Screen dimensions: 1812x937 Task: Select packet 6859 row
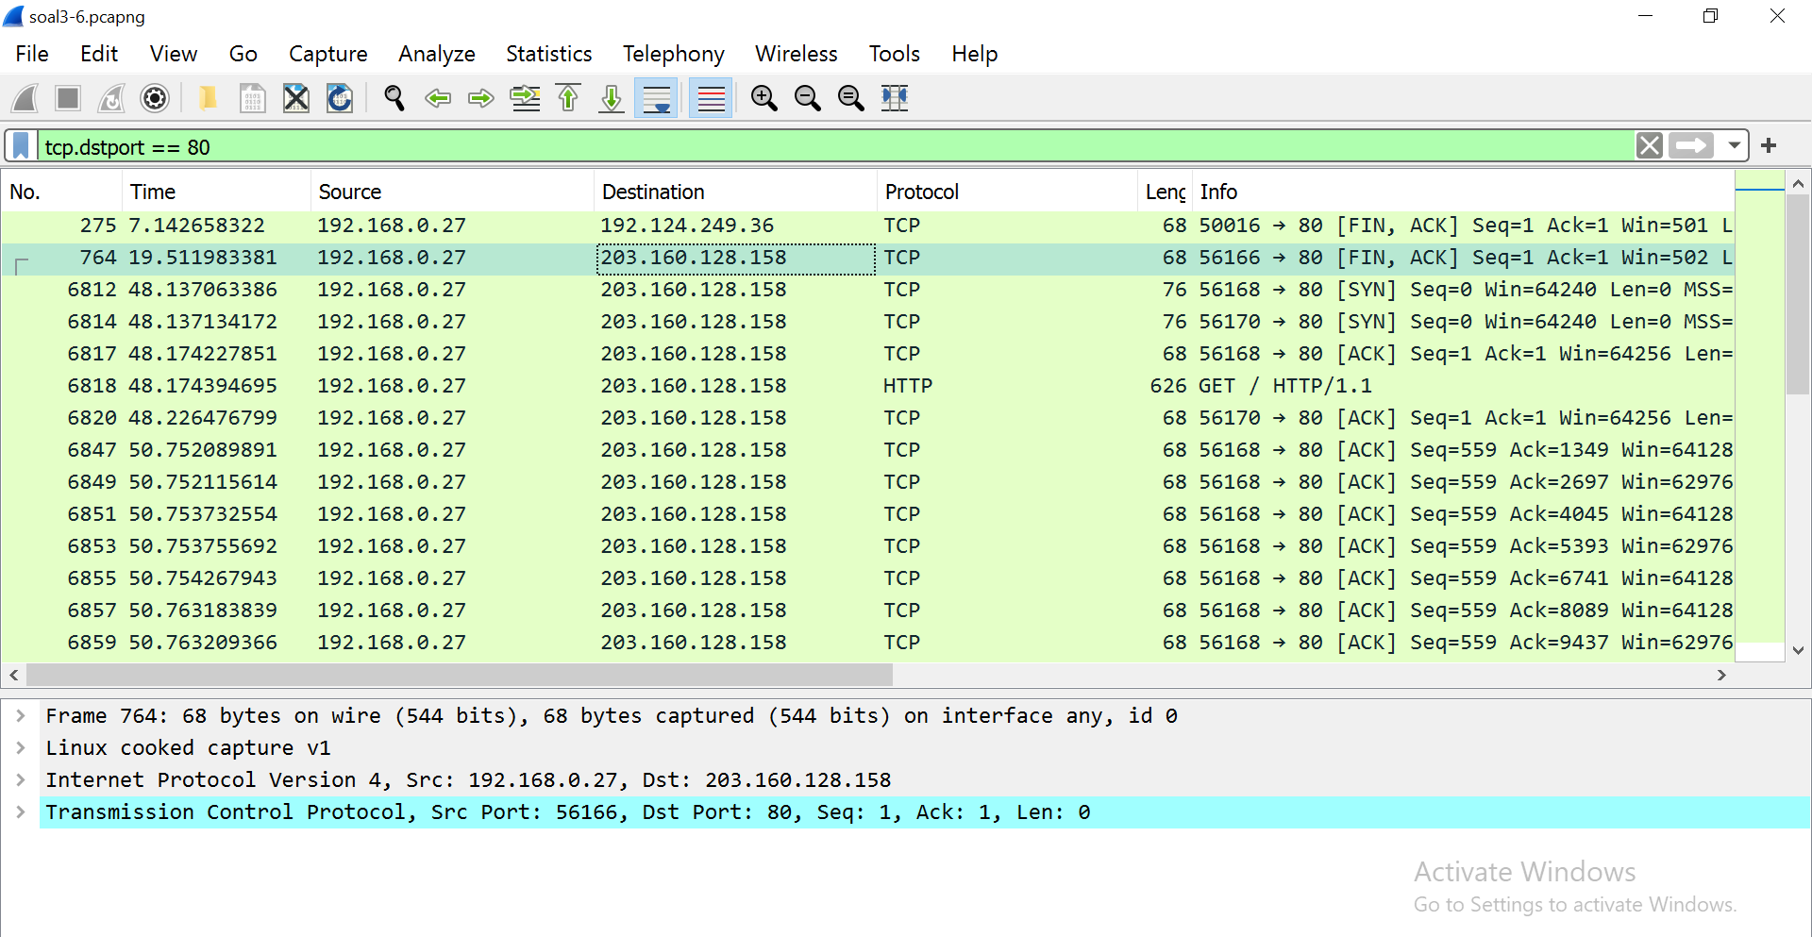pos(867,643)
